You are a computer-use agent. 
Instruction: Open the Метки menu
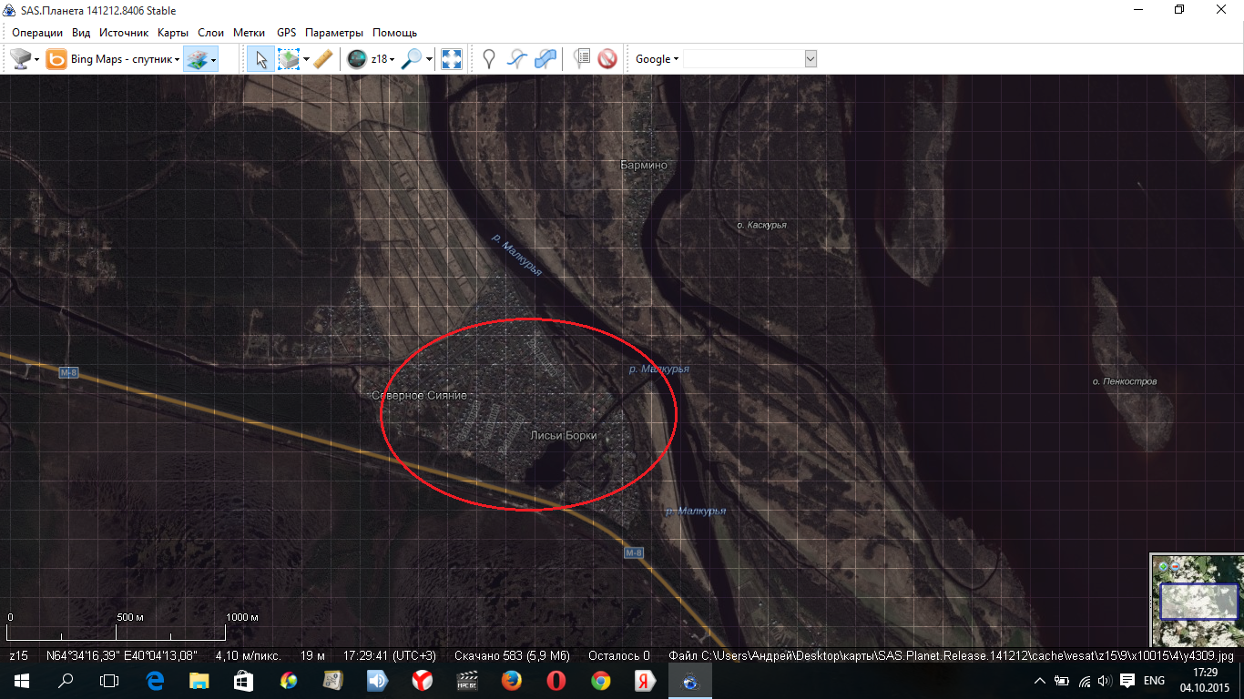tap(249, 32)
